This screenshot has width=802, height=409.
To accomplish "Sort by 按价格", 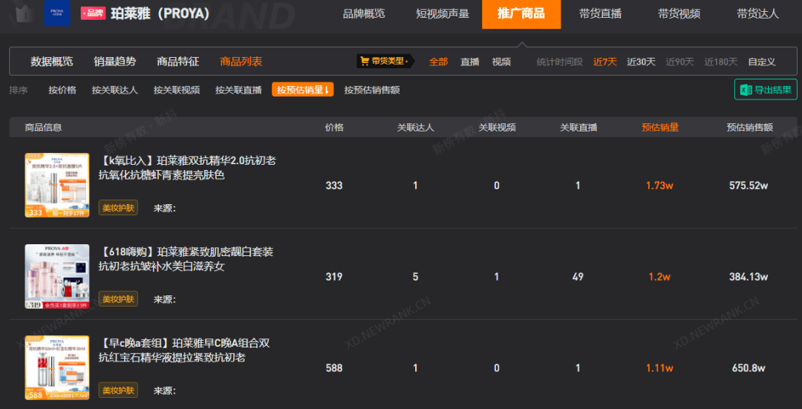I will coord(62,90).
